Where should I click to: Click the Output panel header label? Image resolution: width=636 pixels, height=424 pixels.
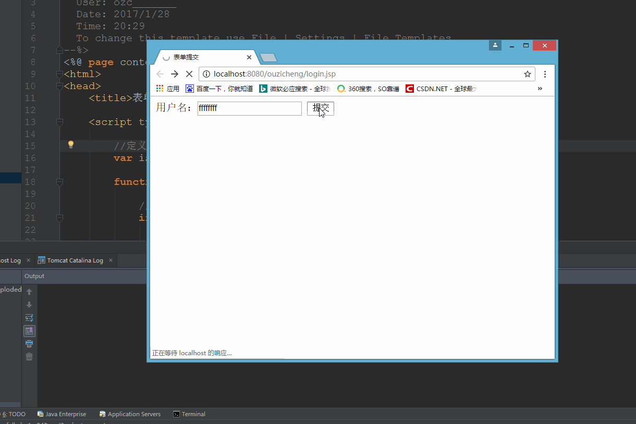click(34, 276)
